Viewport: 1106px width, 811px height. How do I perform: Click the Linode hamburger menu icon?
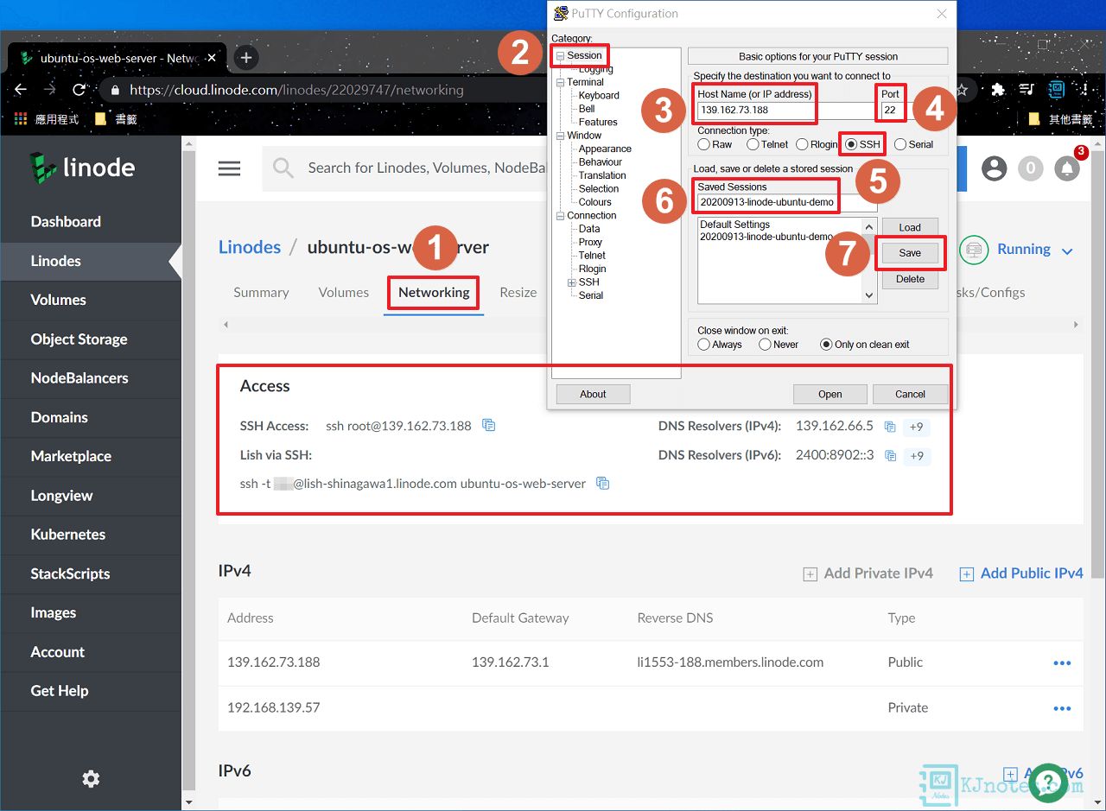click(229, 168)
